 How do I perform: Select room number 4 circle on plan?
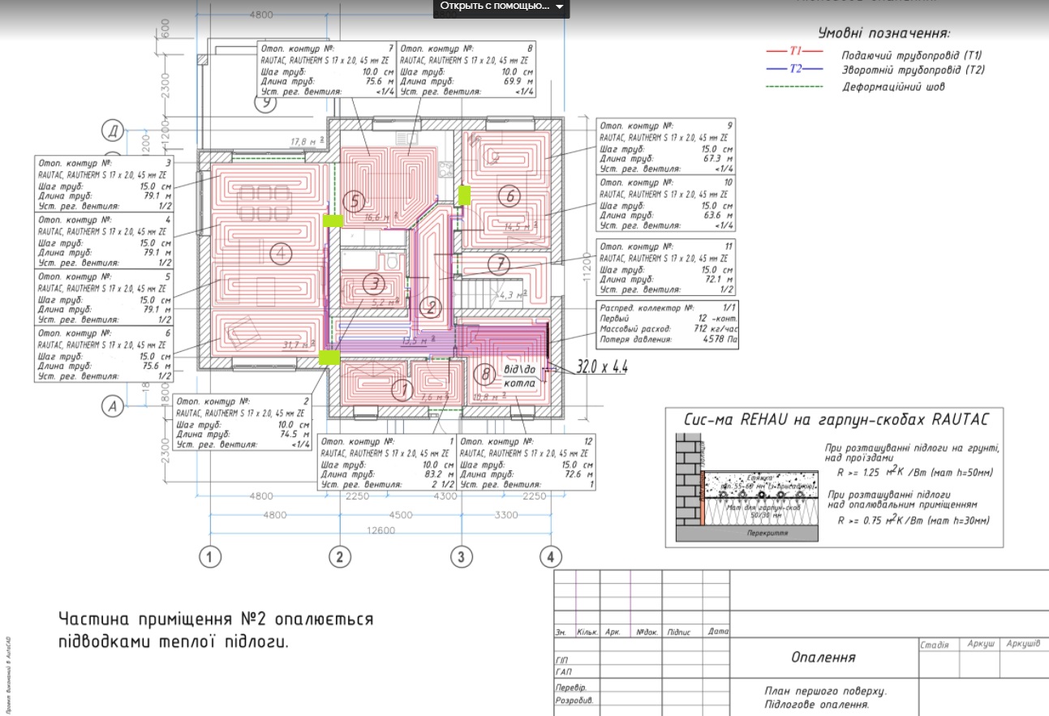(x=280, y=255)
